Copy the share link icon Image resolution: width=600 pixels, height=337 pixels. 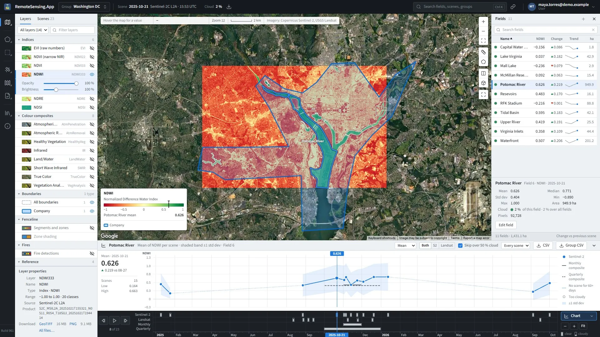(x=513, y=7)
